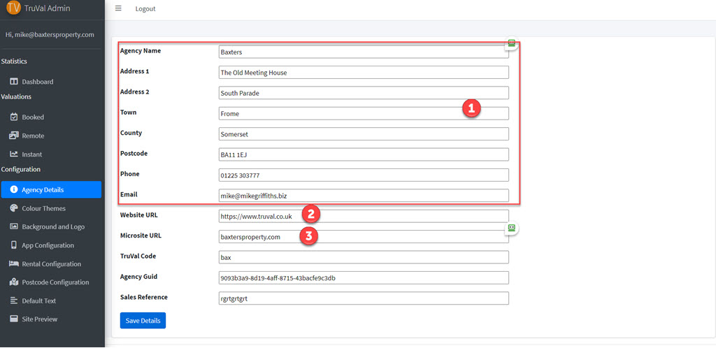Screen dimensions: 716x348
Task: Click the Postcode Configuration map icon
Action: pos(14,282)
